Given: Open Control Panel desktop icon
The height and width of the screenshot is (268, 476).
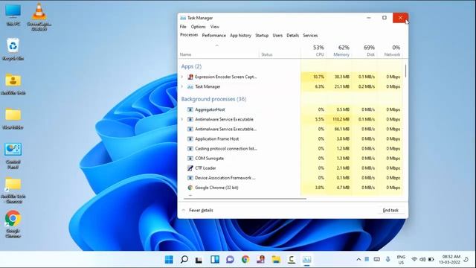Looking at the screenshot, I should pos(13,156).
